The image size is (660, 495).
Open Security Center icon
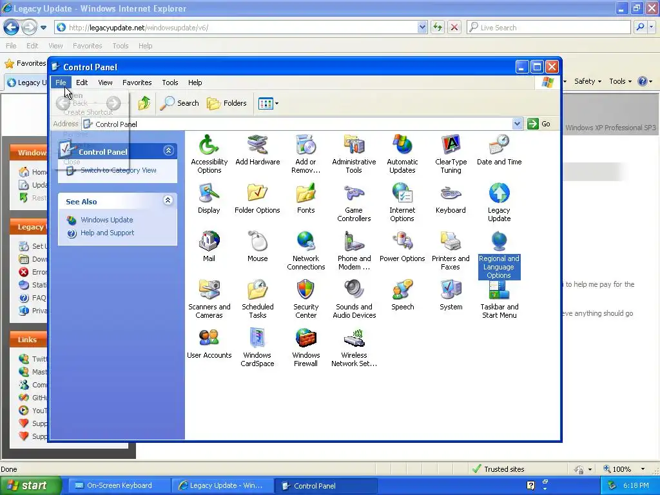[306, 299]
